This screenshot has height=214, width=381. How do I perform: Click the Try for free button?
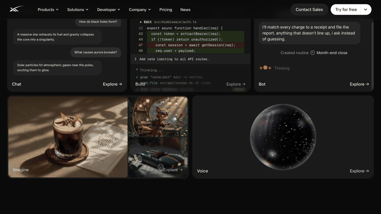pyautogui.click(x=346, y=10)
